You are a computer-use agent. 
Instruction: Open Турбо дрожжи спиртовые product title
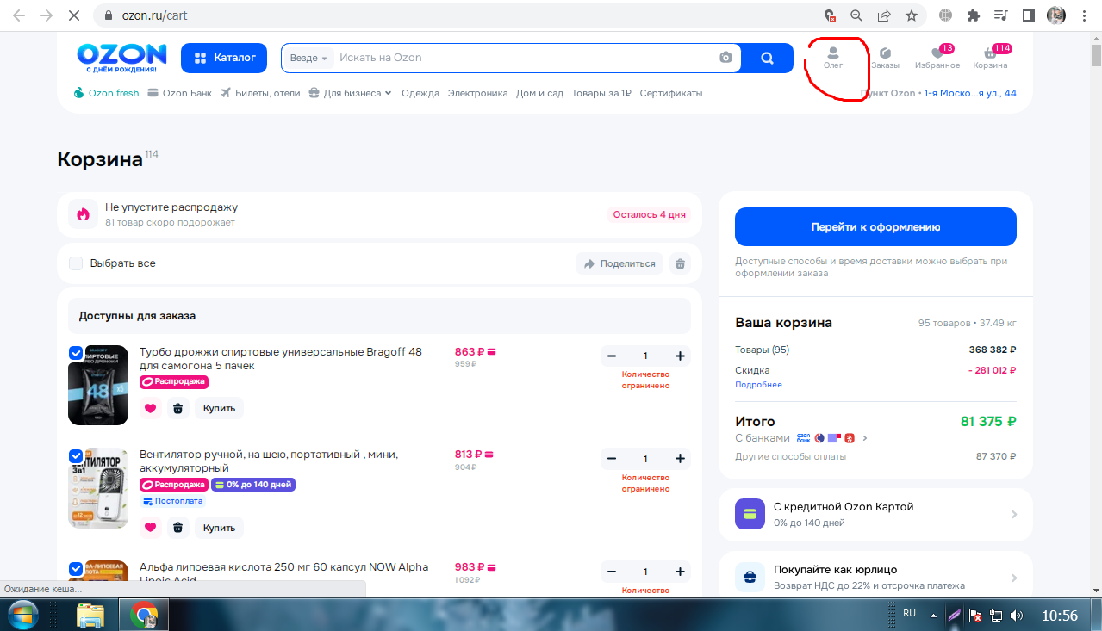281,358
